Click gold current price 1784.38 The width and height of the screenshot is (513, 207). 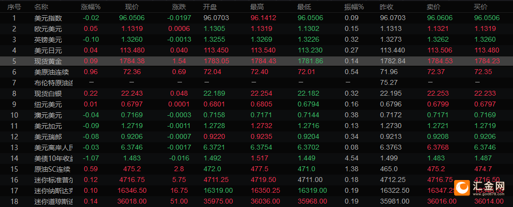click(132, 61)
